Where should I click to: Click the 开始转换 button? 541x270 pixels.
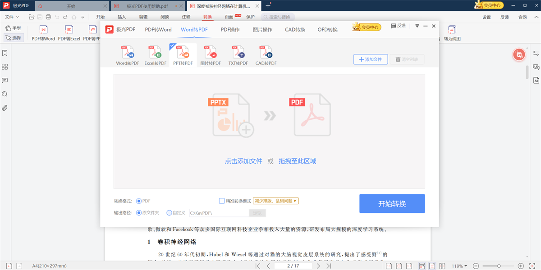392,203
